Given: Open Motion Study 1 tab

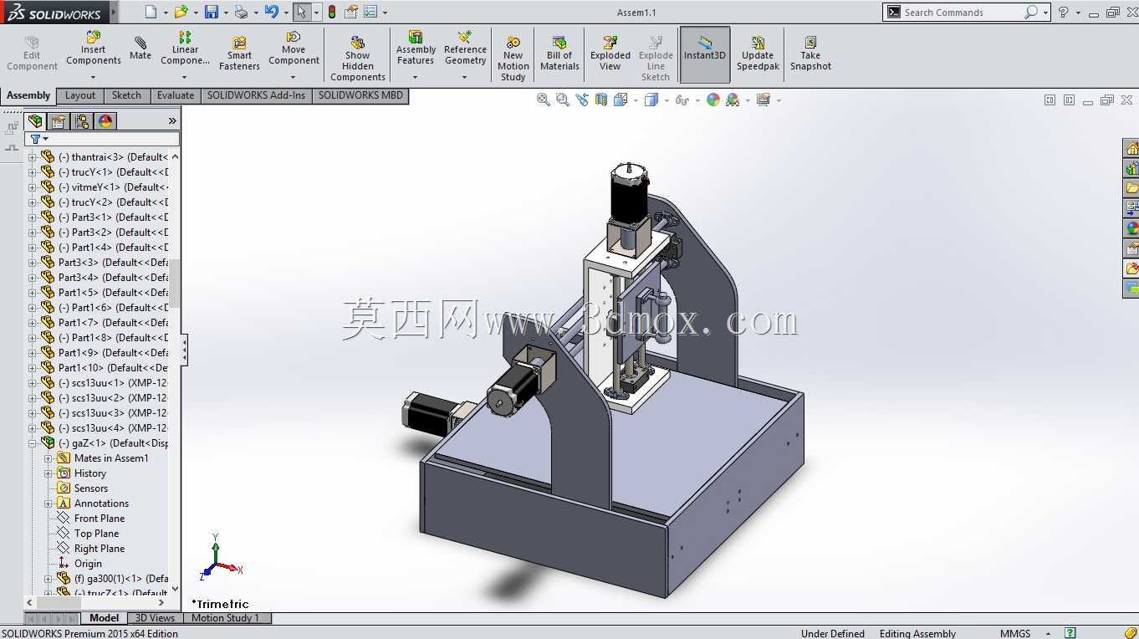Looking at the screenshot, I should click(x=225, y=618).
